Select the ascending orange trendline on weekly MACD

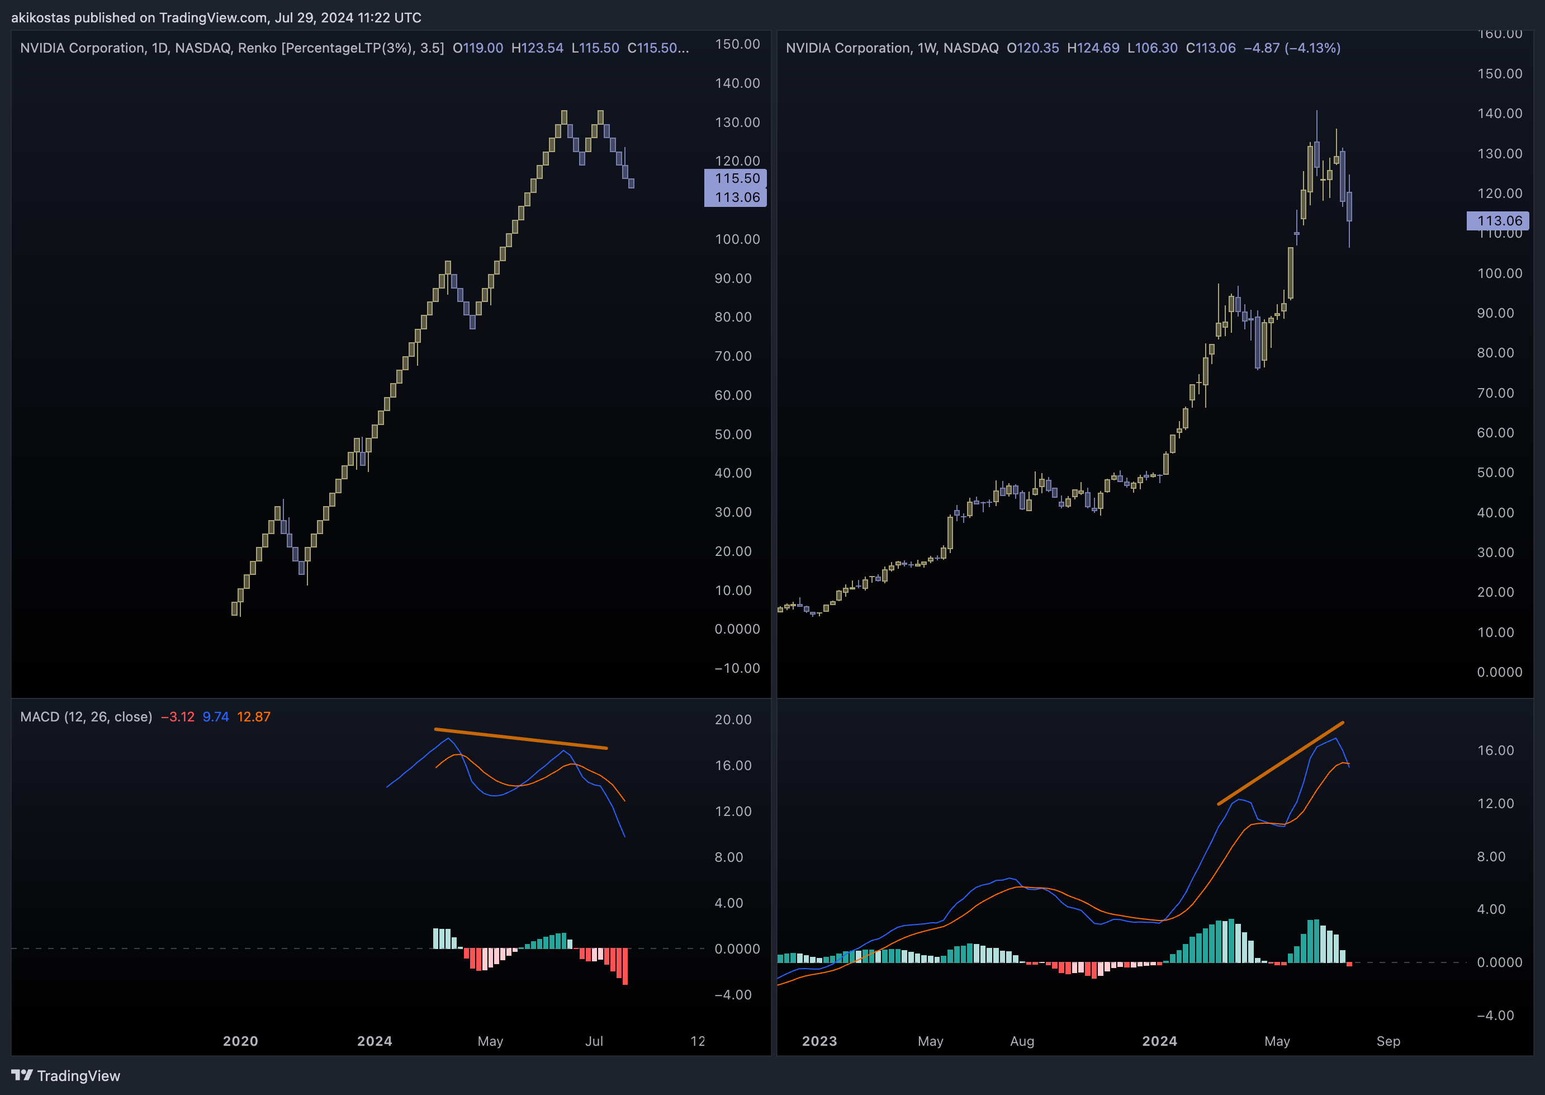1280,763
